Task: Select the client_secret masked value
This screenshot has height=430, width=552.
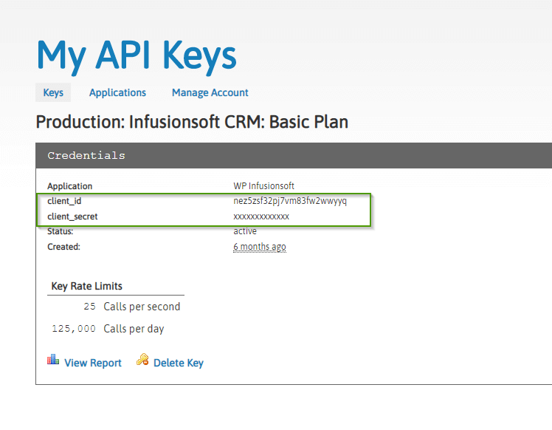Action: coord(261,216)
